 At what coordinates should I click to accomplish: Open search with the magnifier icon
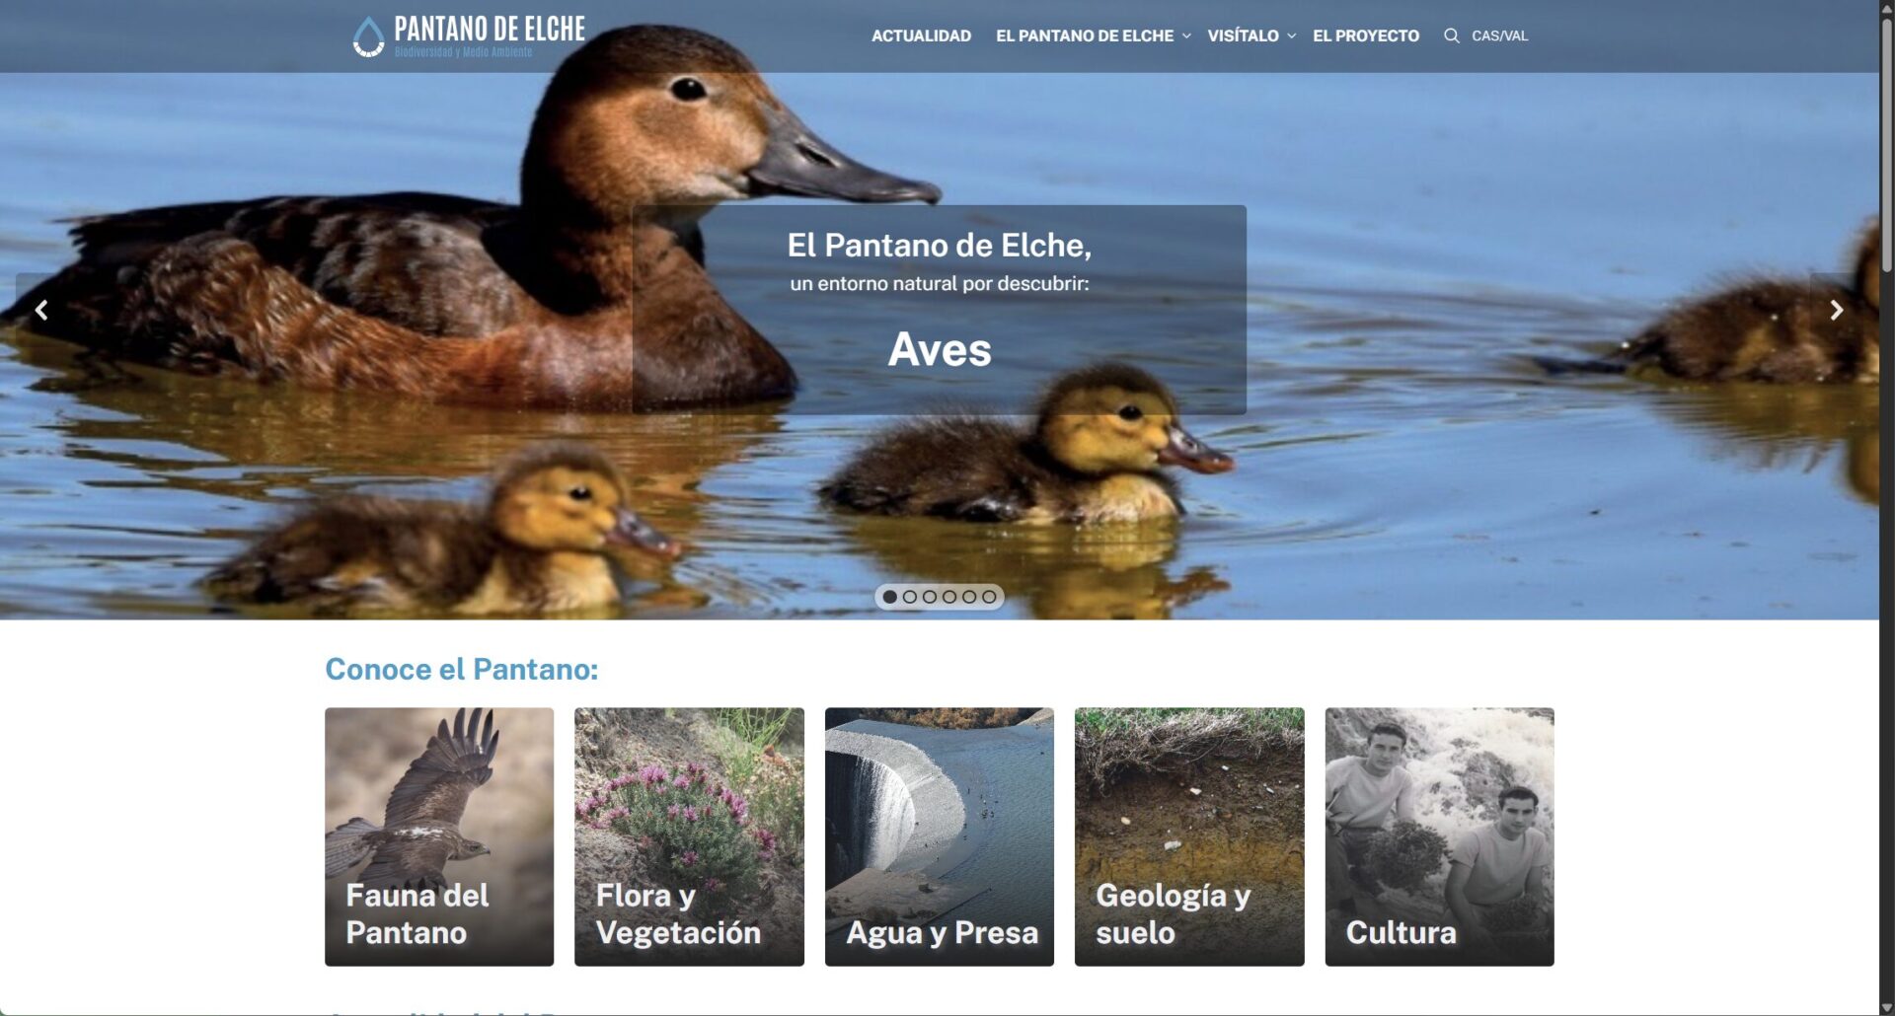pos(1451,36)
